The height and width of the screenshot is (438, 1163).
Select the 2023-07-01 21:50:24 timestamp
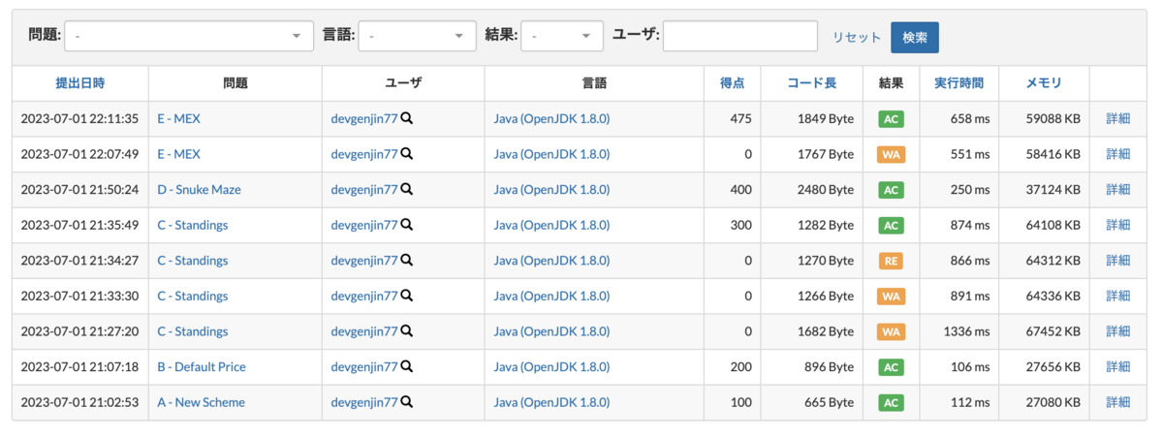click(79, 189)
